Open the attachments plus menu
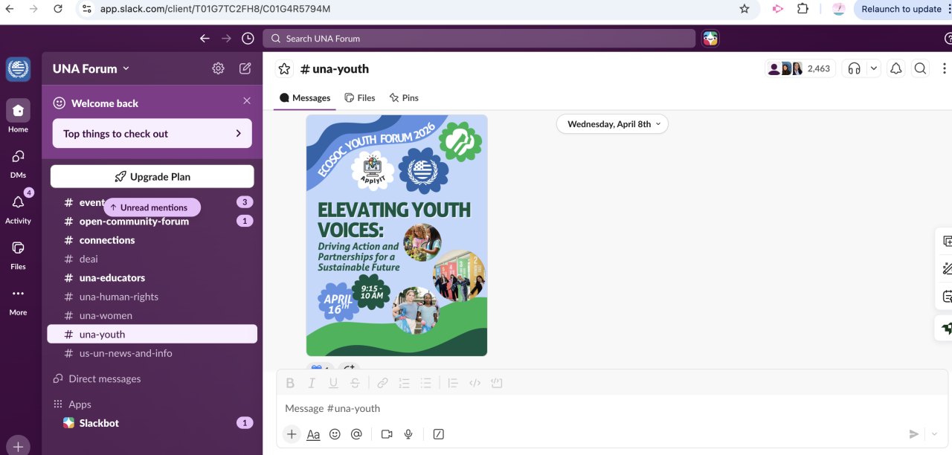Image resolution: width=952 pixels, height=455 pixels. tap(292, 434)
